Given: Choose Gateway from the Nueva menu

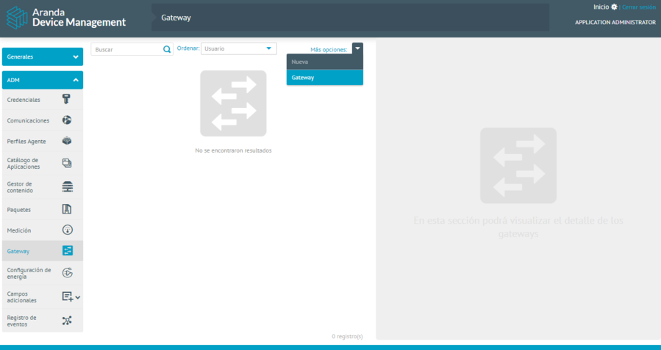Looking at the screenshot, I should pos(324,78).
